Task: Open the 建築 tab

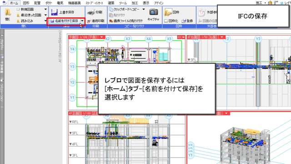Action: tap(111, 3)
